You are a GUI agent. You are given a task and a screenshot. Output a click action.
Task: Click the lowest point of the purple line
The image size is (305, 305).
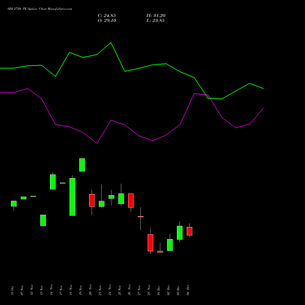[97, 143]
